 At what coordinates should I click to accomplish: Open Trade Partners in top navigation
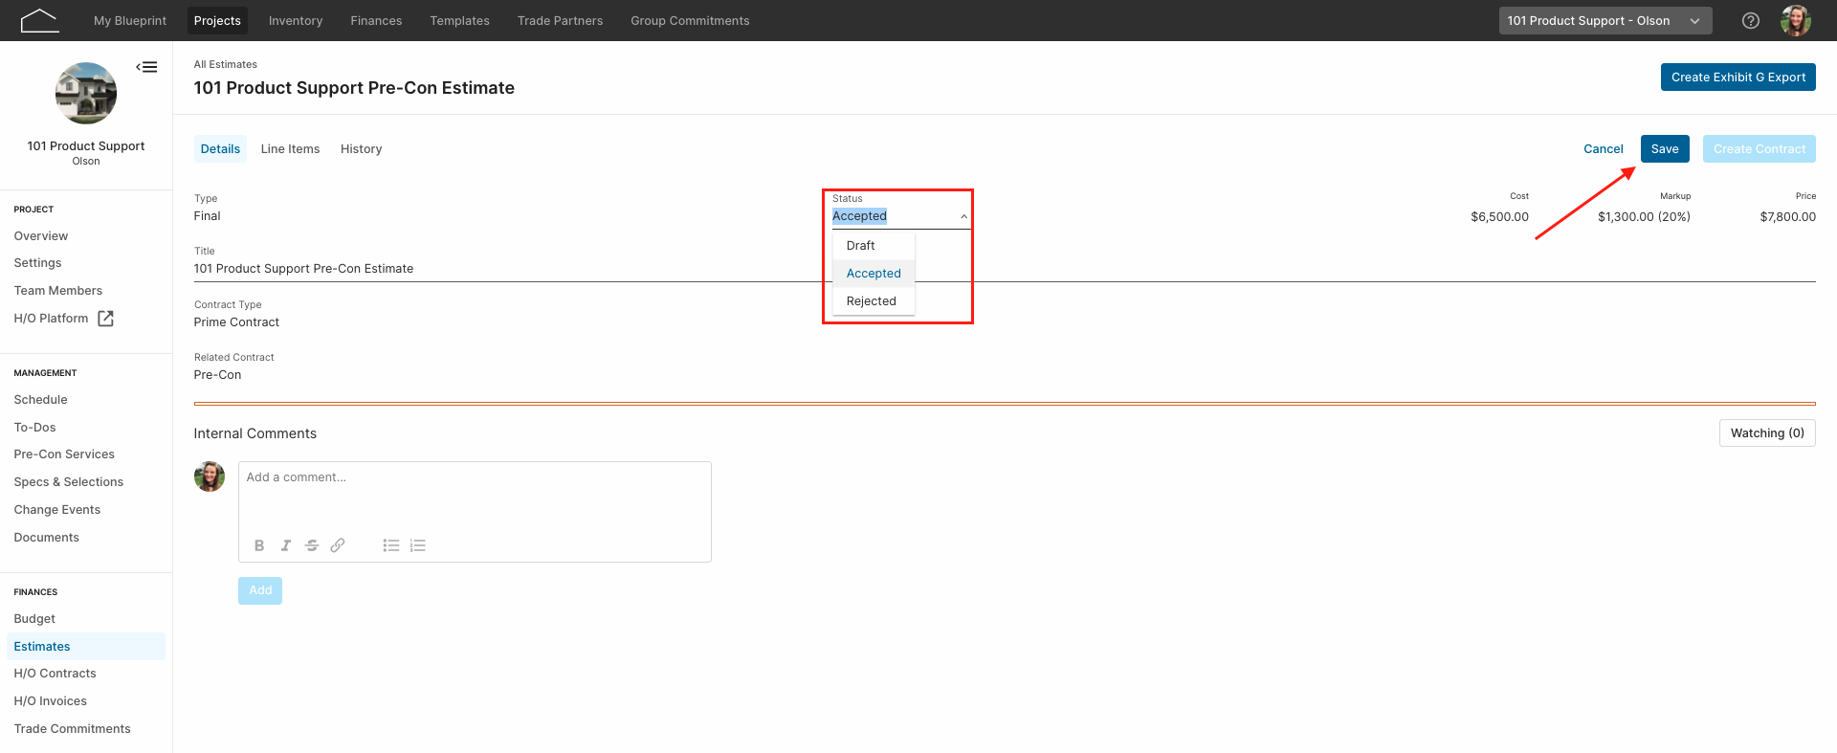pyautogui.click(x=560, y=20)
